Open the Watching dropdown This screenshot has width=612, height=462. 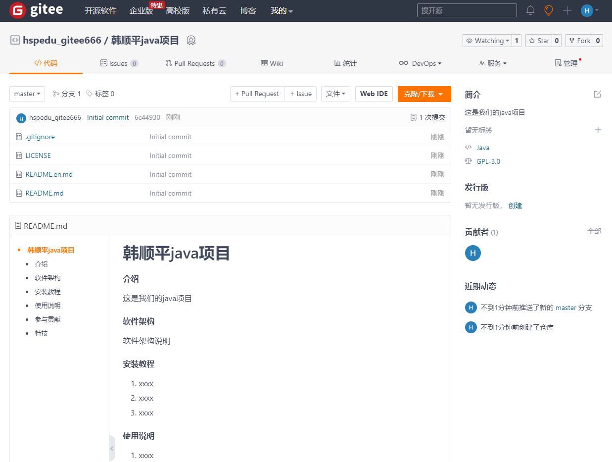(x=487, y=41)
